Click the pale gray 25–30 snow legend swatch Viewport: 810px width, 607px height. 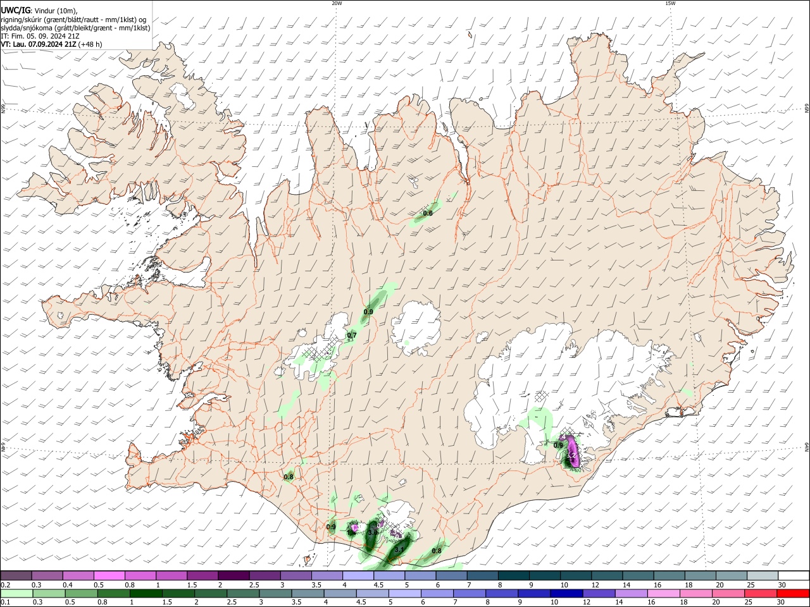point(761,575)
